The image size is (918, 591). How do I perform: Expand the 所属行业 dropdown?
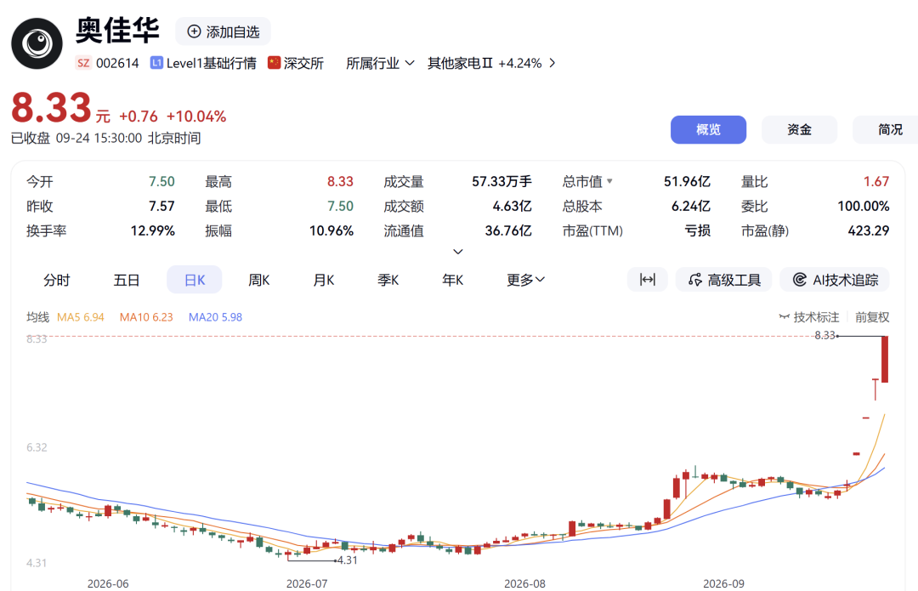[380, 63]
